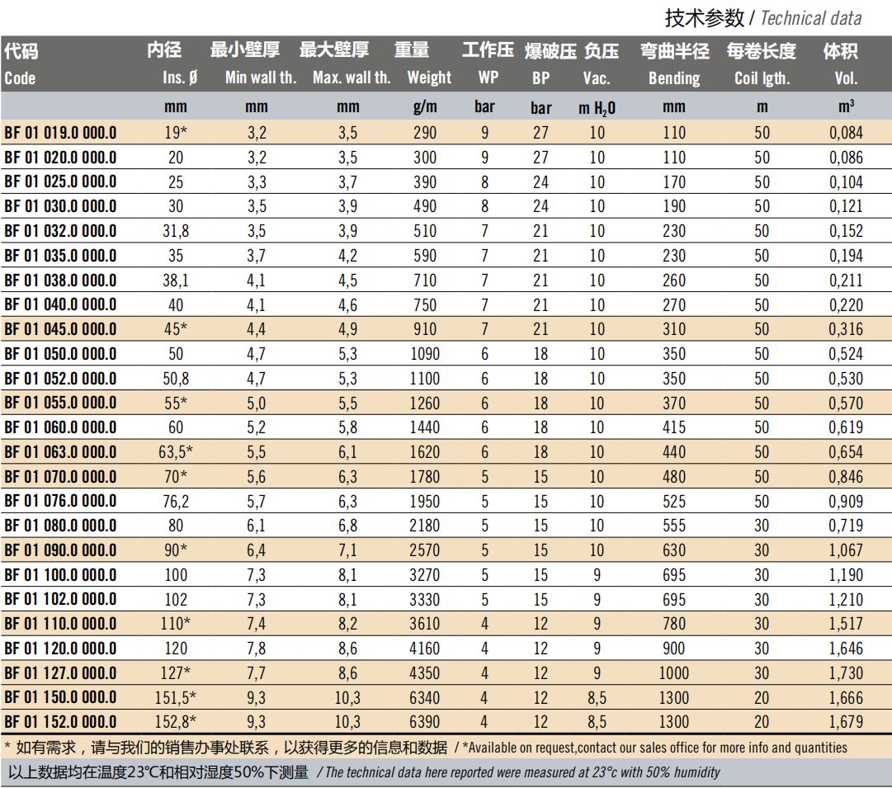Click inner diameter value '76,2'
This screenshot has width=892, height=788.
click(176, 501)
